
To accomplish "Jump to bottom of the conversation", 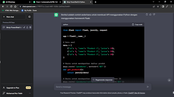I will point(169,80).
